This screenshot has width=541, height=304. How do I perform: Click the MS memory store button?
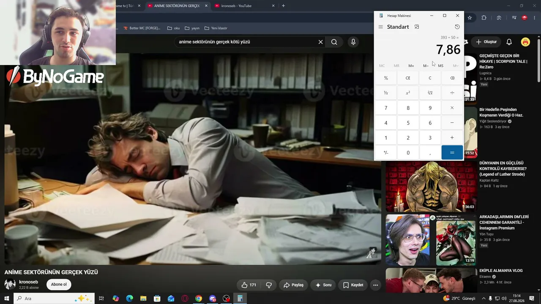pyautogui.click(x=441, y=65)
